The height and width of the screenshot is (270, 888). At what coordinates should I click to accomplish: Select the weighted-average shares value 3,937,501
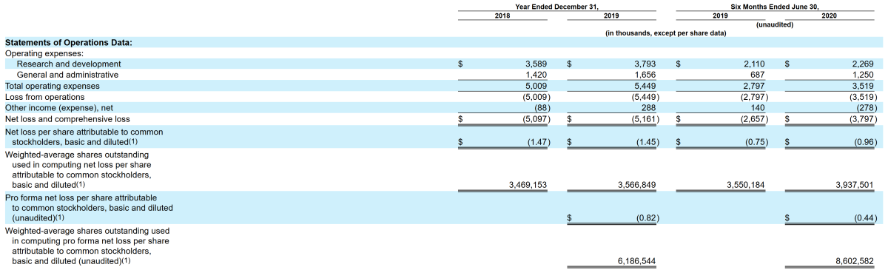(x=855, y=185)
